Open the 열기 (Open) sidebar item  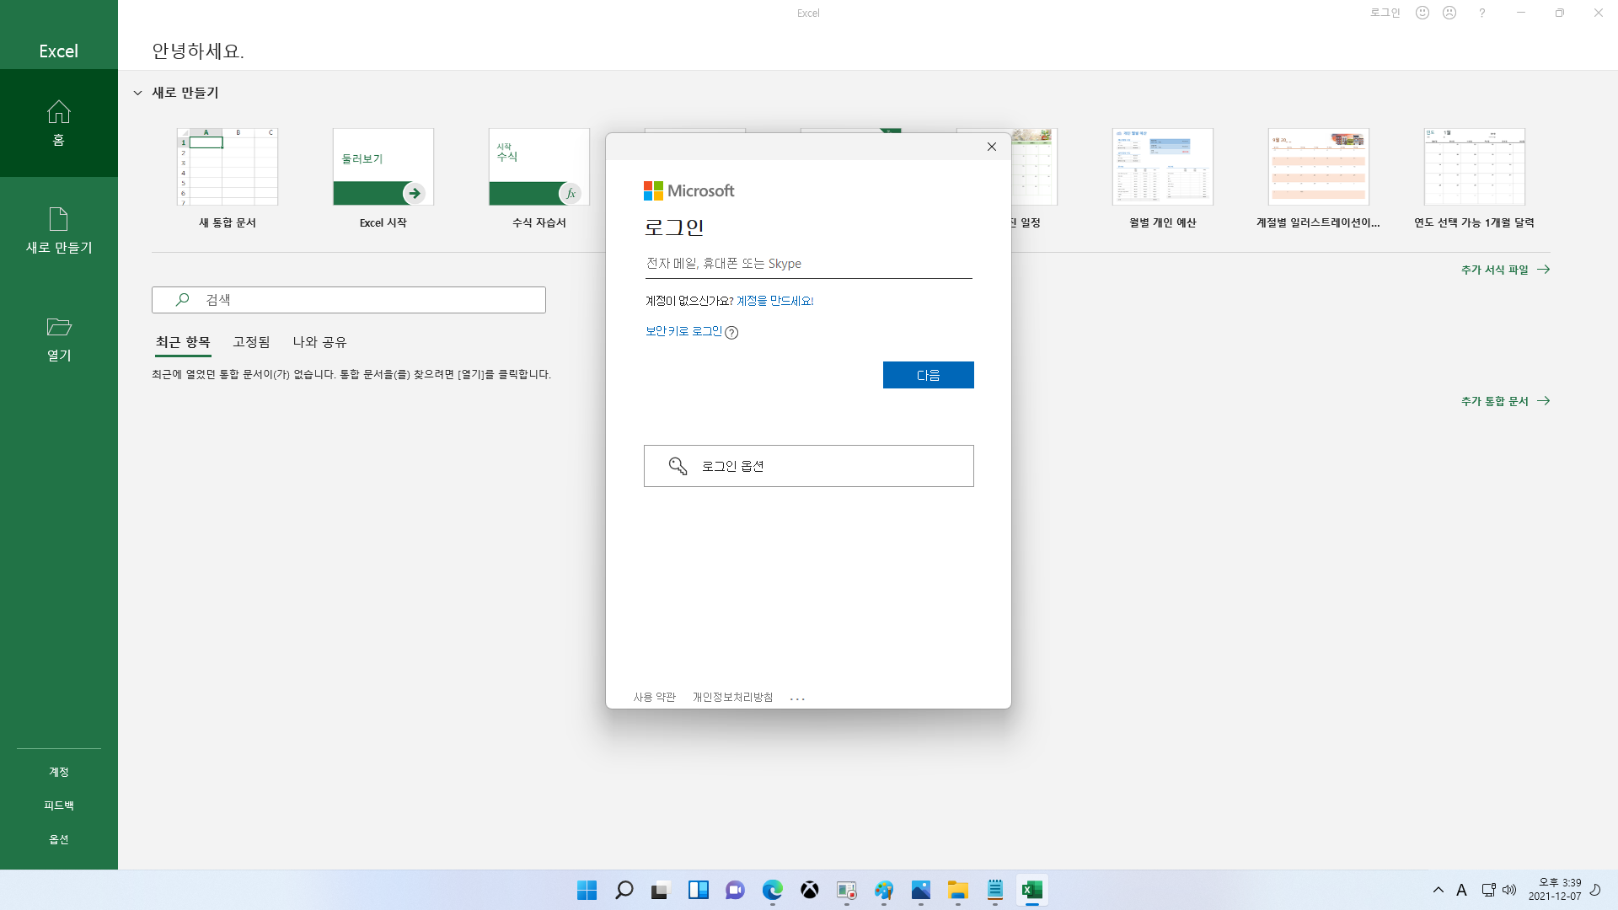(59, 339)
